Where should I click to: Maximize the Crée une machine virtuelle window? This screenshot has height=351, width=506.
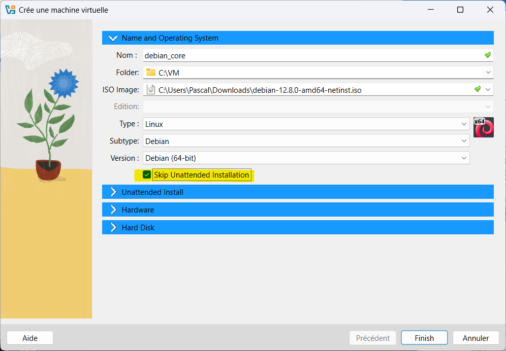point(460,10)
